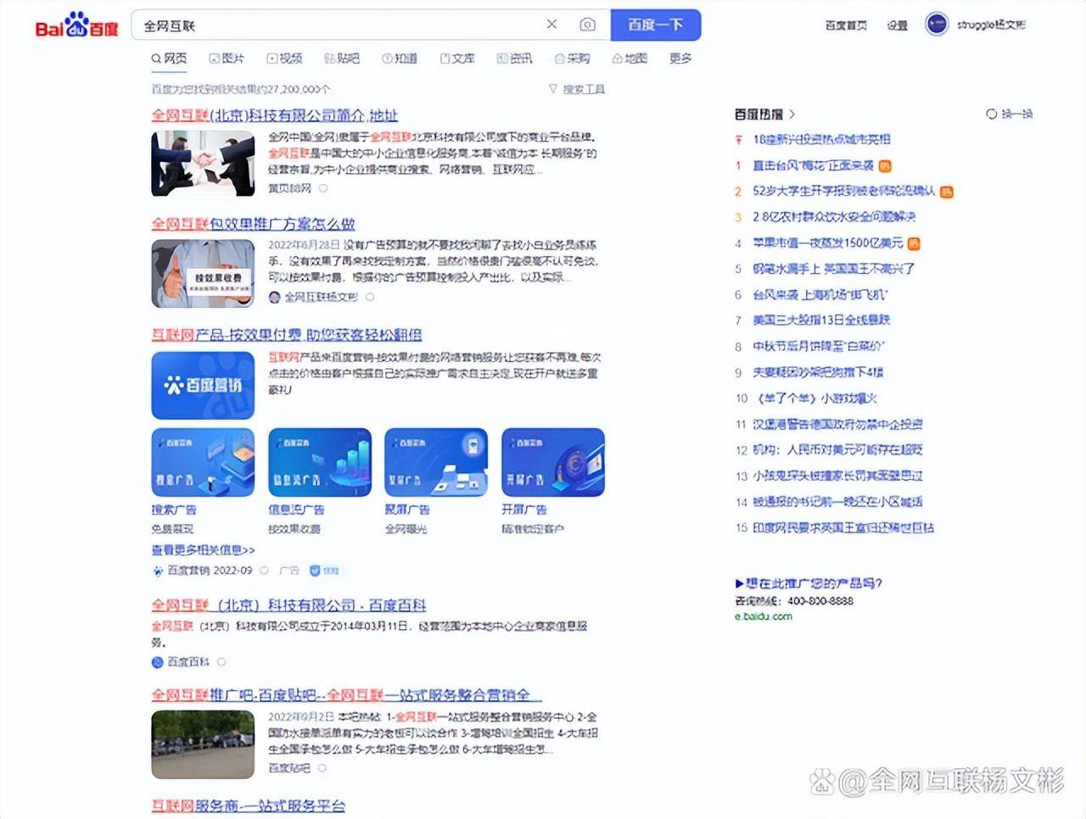Click the 百度百科 source icon
This screenshot has height=819, width=1086.
(157, 662)
